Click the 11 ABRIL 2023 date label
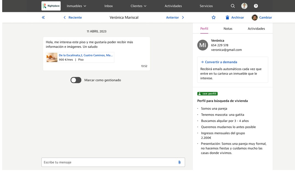The height and width of the screenshot is (173, 295). (x=96, y=31)
